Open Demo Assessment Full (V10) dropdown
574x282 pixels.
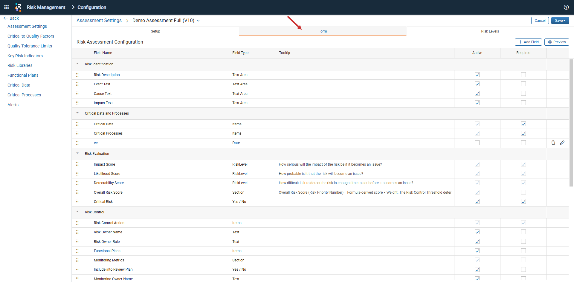(198, 21)
